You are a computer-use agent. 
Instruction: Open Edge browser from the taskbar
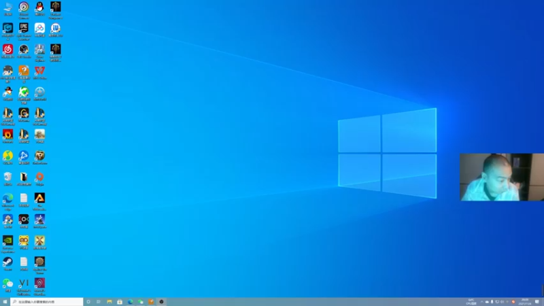[130, 302]
